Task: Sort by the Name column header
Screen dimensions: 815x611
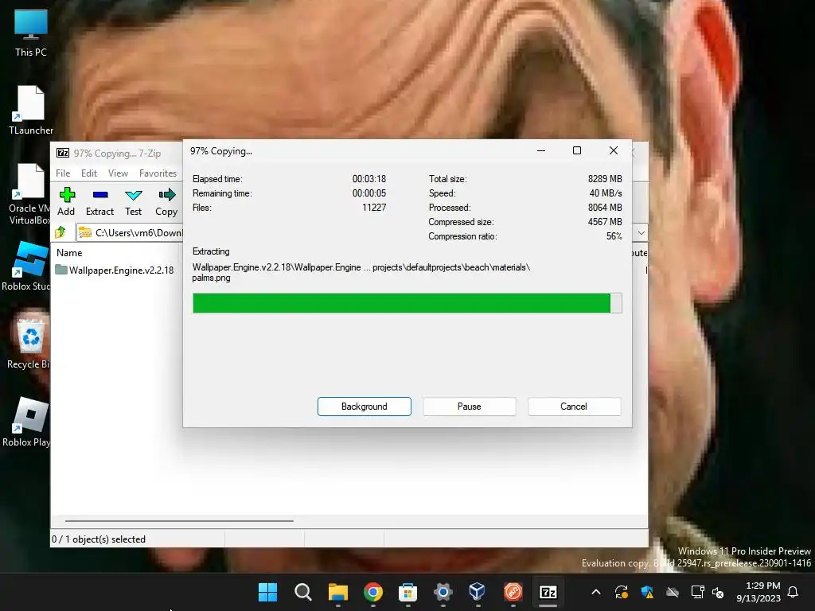Action: [70, 253]
